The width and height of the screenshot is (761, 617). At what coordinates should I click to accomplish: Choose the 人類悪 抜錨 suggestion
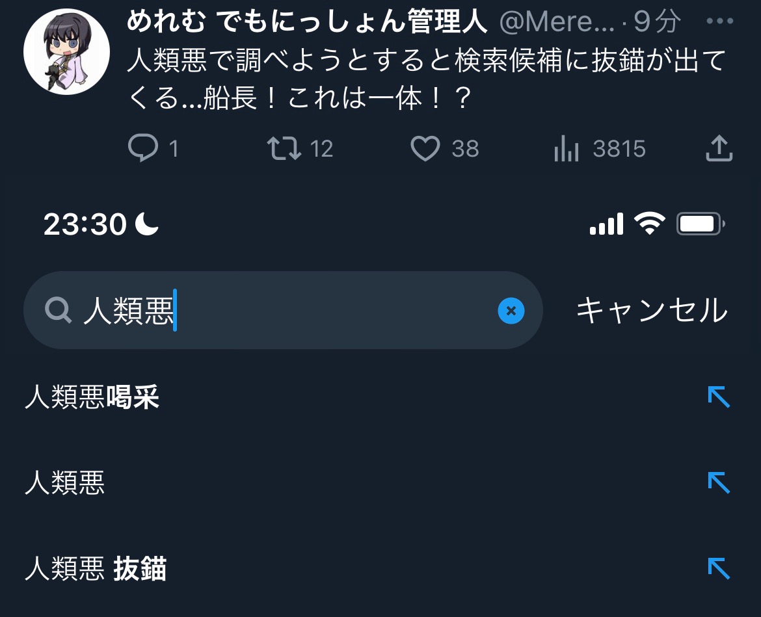(x=96, y=568)
